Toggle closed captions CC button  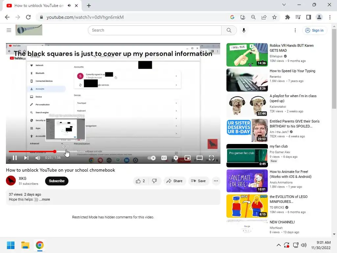coord(164,158)
